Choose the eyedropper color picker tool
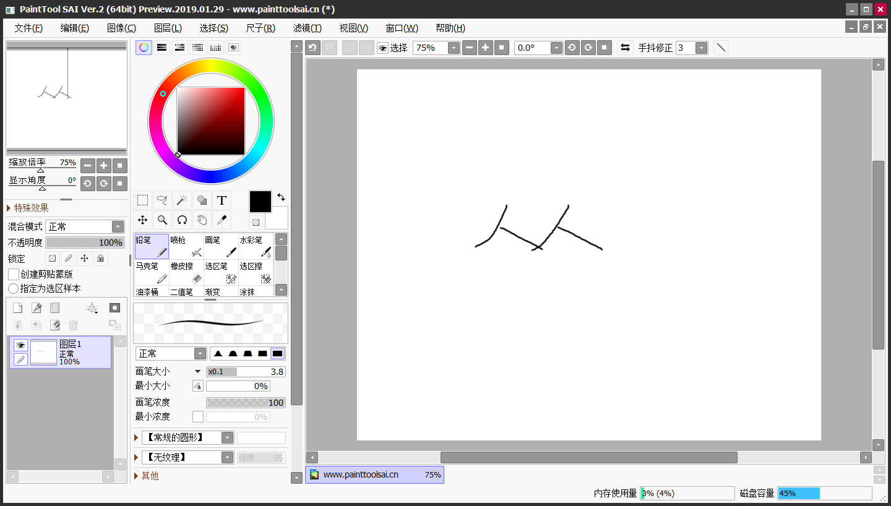 tap(222, 220)
